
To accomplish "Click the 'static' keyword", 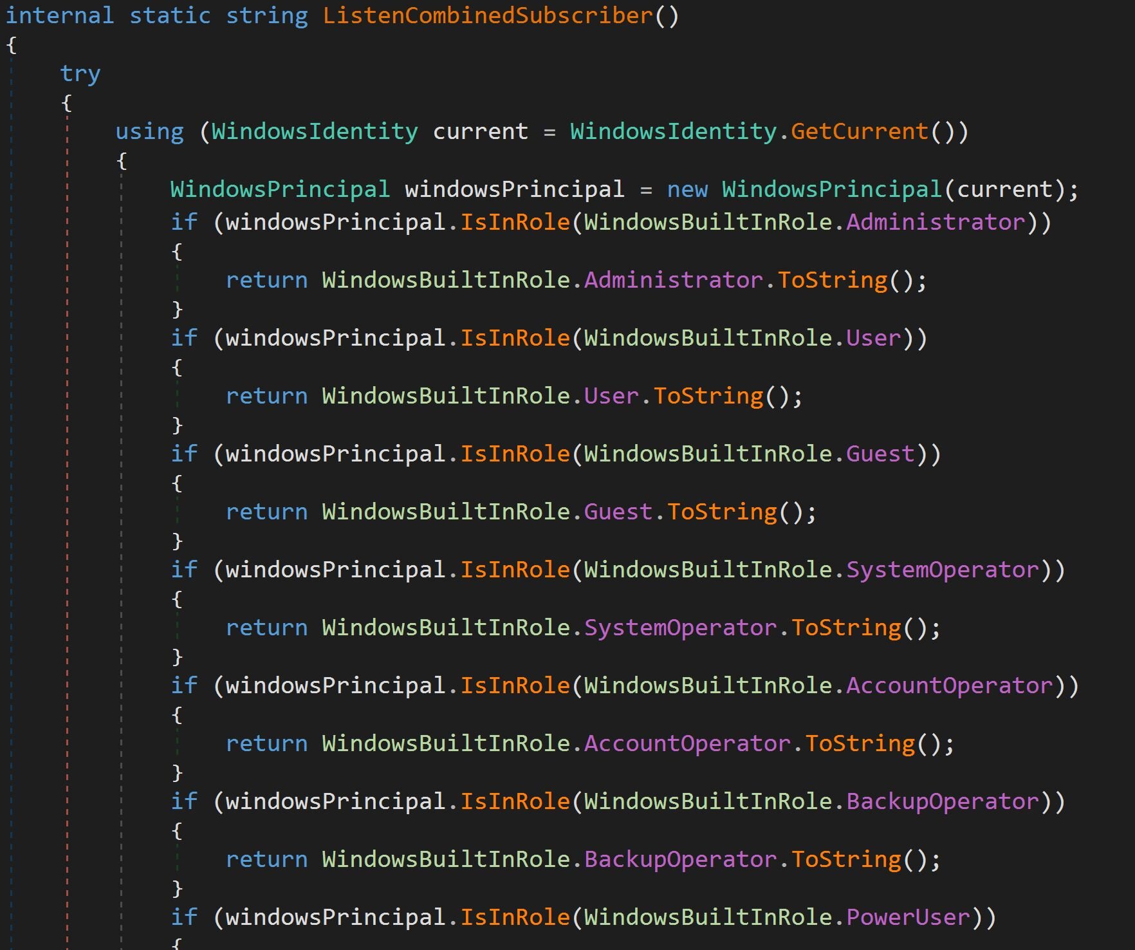I will click(171, 15).
